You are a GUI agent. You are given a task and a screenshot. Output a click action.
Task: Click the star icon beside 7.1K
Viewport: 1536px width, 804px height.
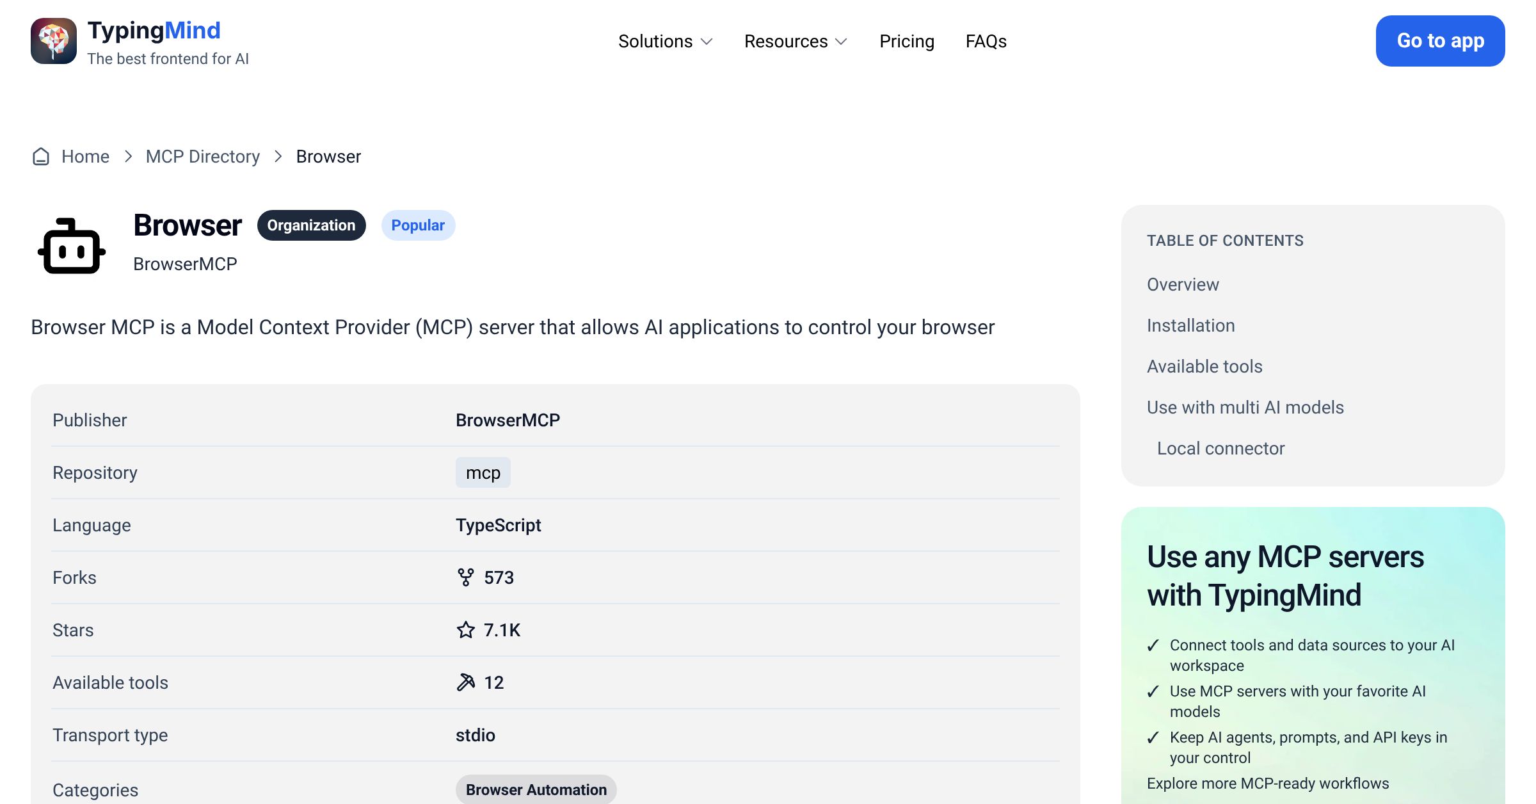pyautogui.click(x=466, y=630)
